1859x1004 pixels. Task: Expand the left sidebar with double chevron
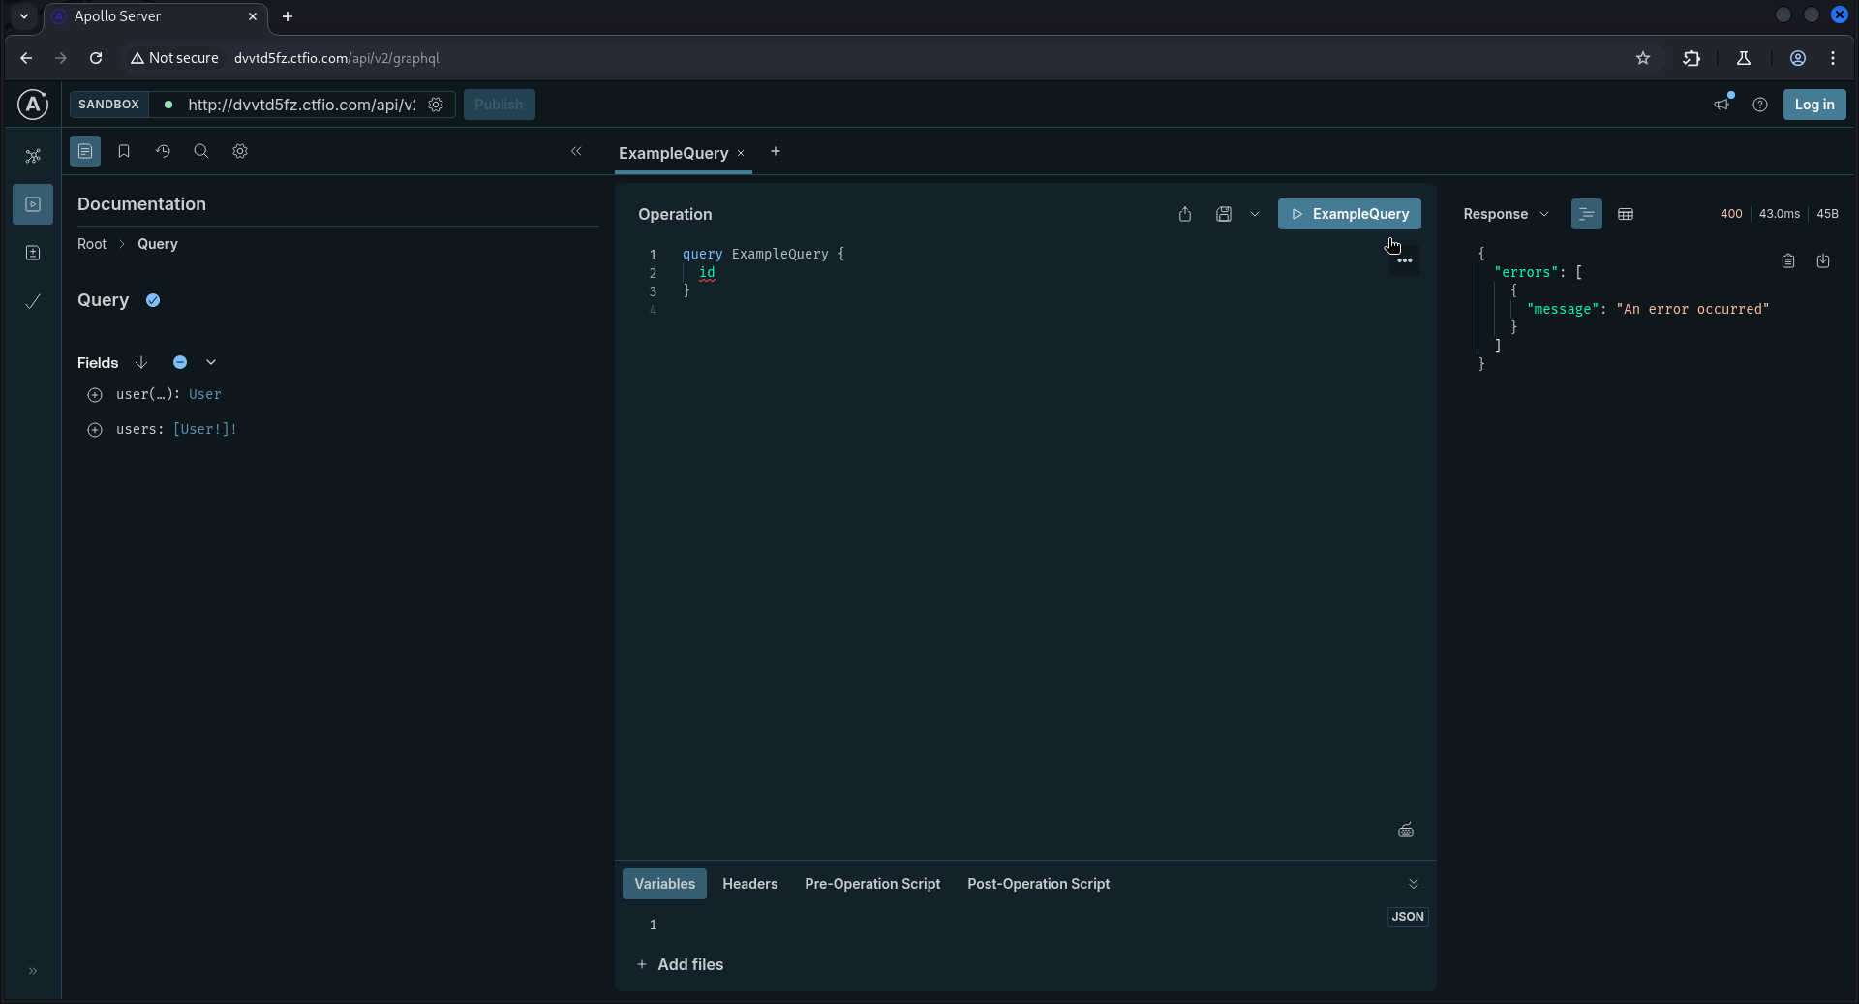(33, 971)
